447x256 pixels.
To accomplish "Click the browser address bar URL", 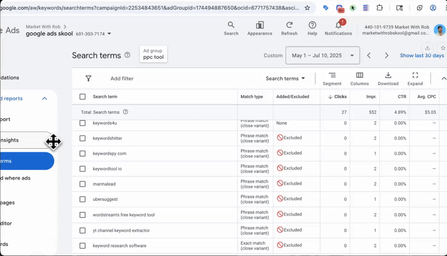I will [x=150, y=8].
